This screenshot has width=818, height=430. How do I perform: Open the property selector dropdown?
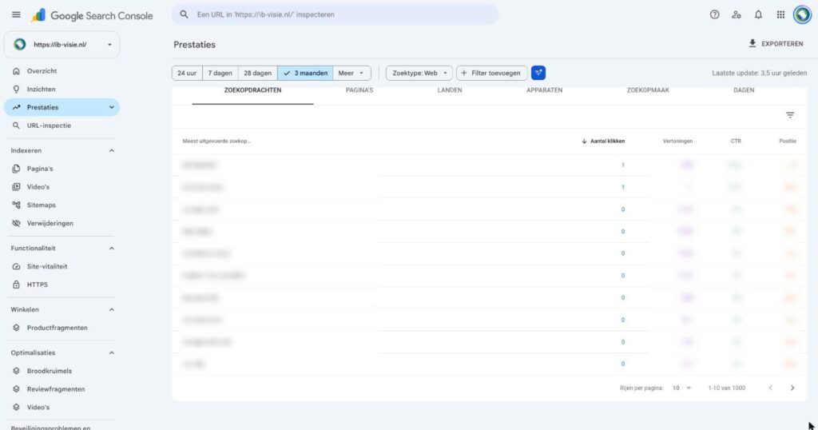pos(62,44)
